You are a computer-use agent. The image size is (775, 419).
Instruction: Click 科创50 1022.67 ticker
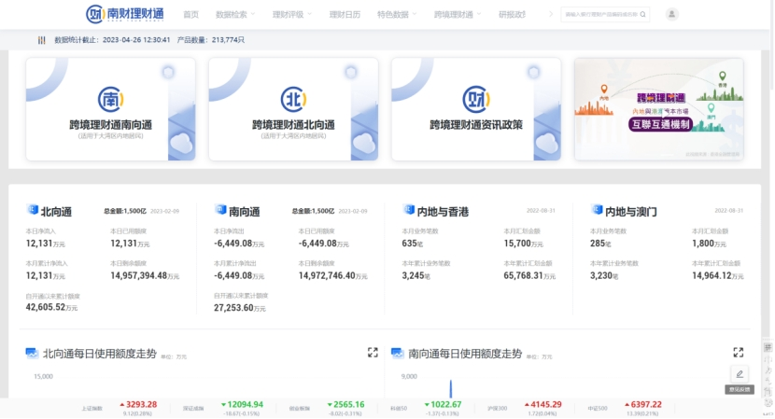point(426,408)
